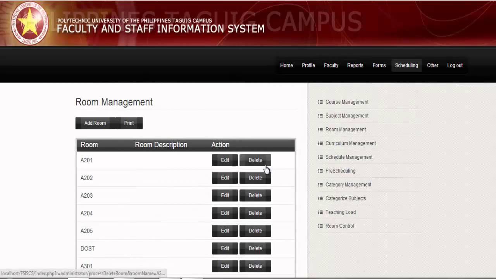Edit the DOST room

(x=225, y=248)
